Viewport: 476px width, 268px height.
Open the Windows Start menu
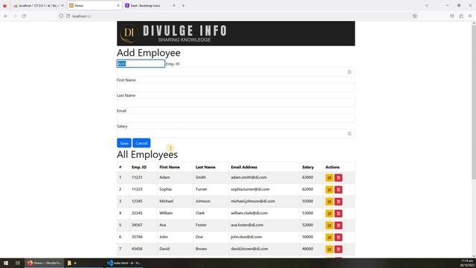[x=6, y=263]
